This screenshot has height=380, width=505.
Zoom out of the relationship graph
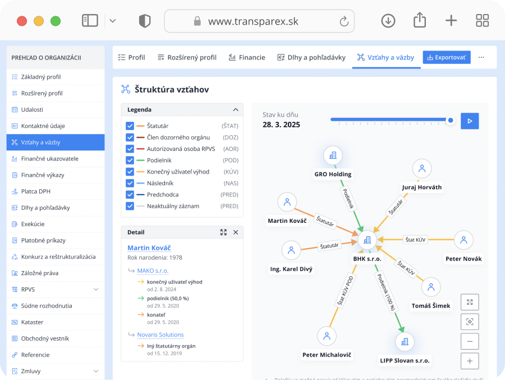(x=470, y=341)
